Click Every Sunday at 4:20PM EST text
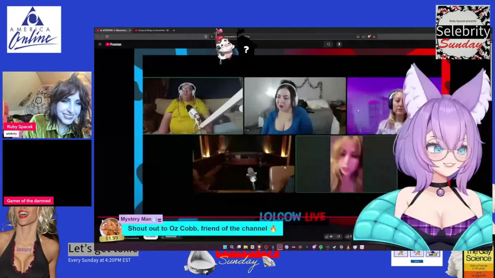 click(x=99, y=260)
